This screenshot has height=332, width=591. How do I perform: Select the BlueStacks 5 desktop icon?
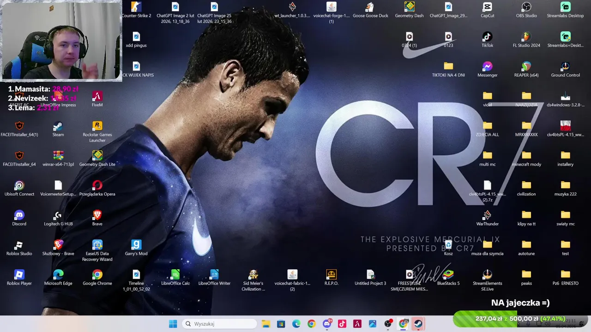click(x=448, y=278)
